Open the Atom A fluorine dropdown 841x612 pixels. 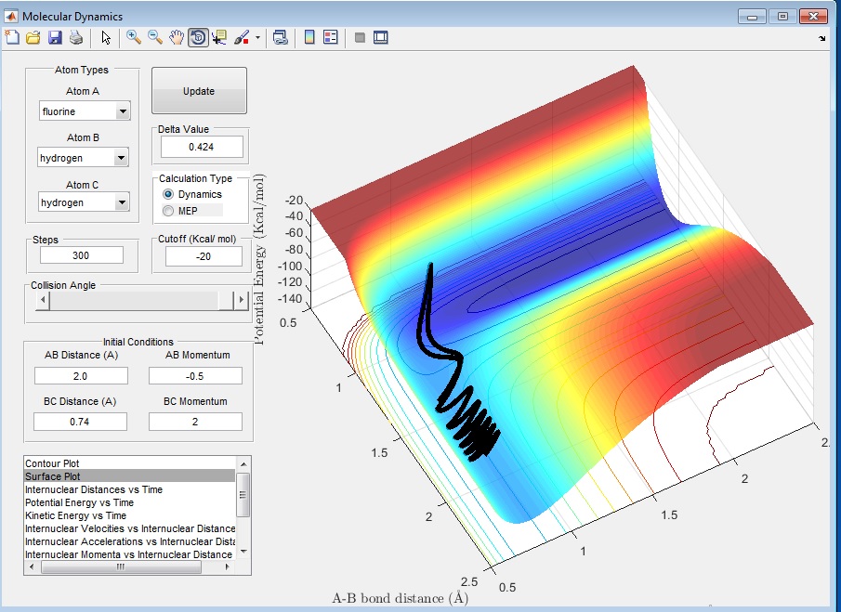(x=84, y=111)
